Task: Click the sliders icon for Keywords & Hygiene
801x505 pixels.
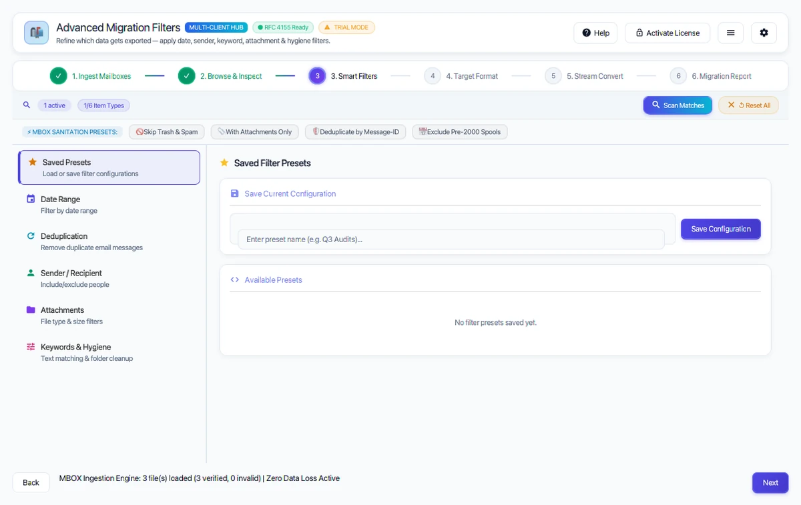Action: tap(31, 346)
